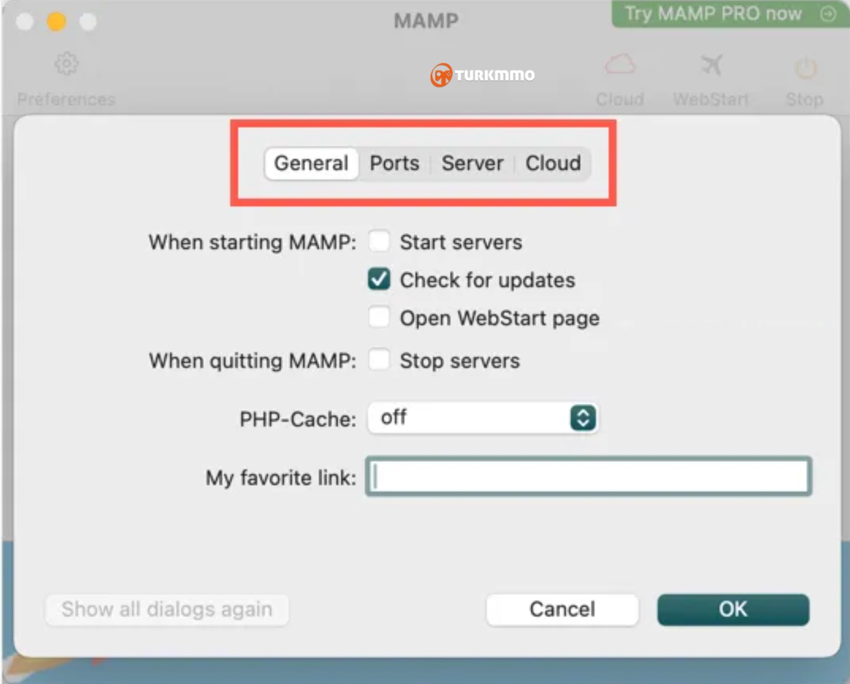This screenshot has width=850, height=684.
Task: Focus the My favorite link field
Action: [588, 476]
